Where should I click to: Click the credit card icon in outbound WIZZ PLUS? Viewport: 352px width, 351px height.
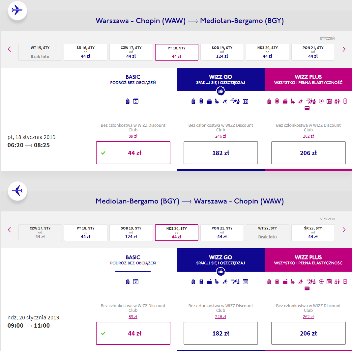click(307, 108)
